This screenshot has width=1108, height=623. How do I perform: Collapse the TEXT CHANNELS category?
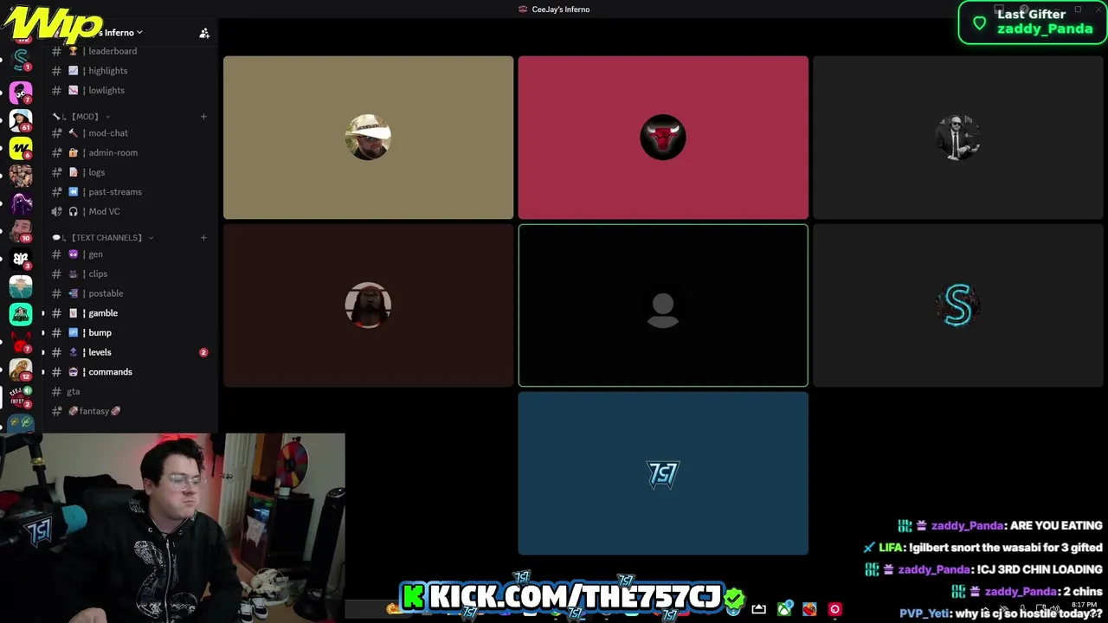pos(103,237)
